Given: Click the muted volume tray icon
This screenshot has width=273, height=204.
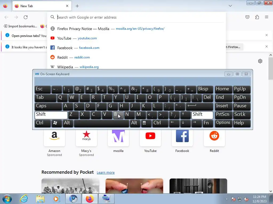Looking at the screenshot, I should point(246,199).
